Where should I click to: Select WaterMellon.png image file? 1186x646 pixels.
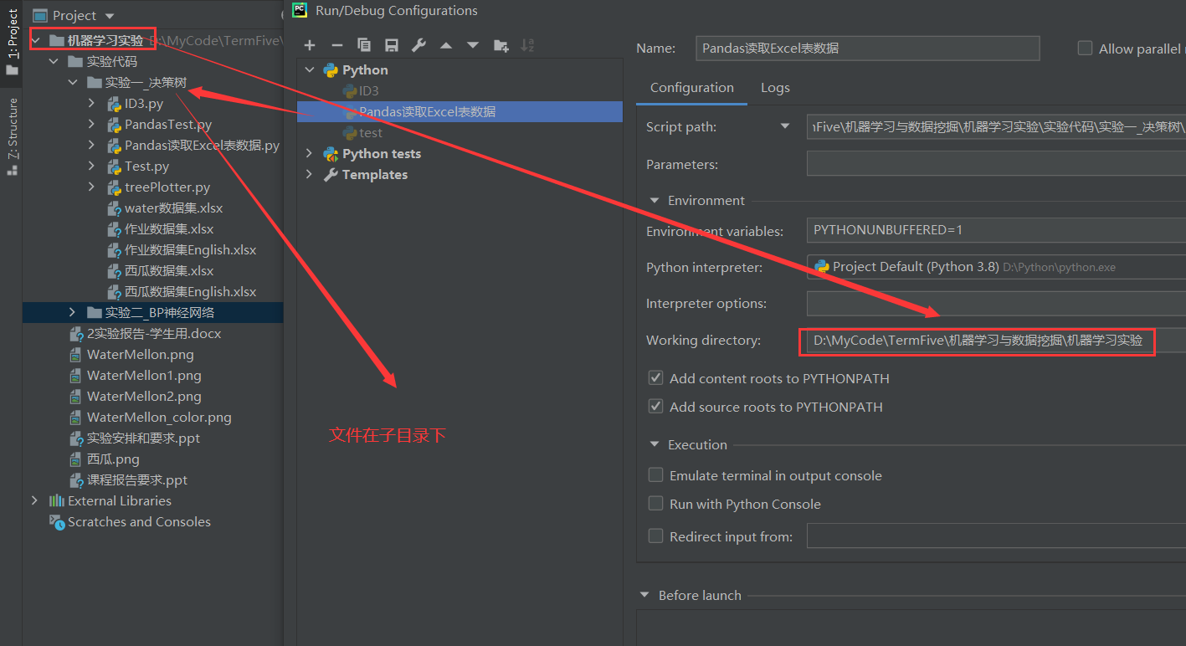(141, 355)
